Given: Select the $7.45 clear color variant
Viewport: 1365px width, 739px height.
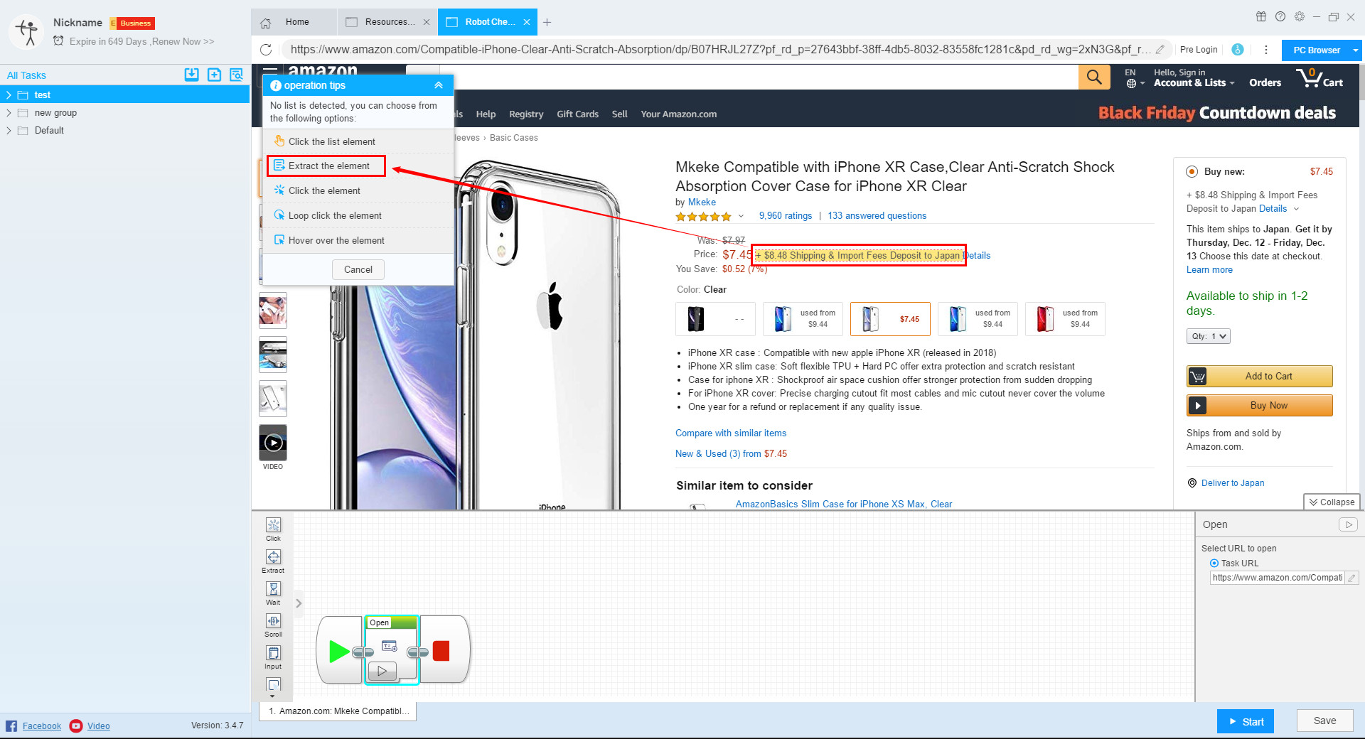Looking at the screenshot, I should (890, 318).
